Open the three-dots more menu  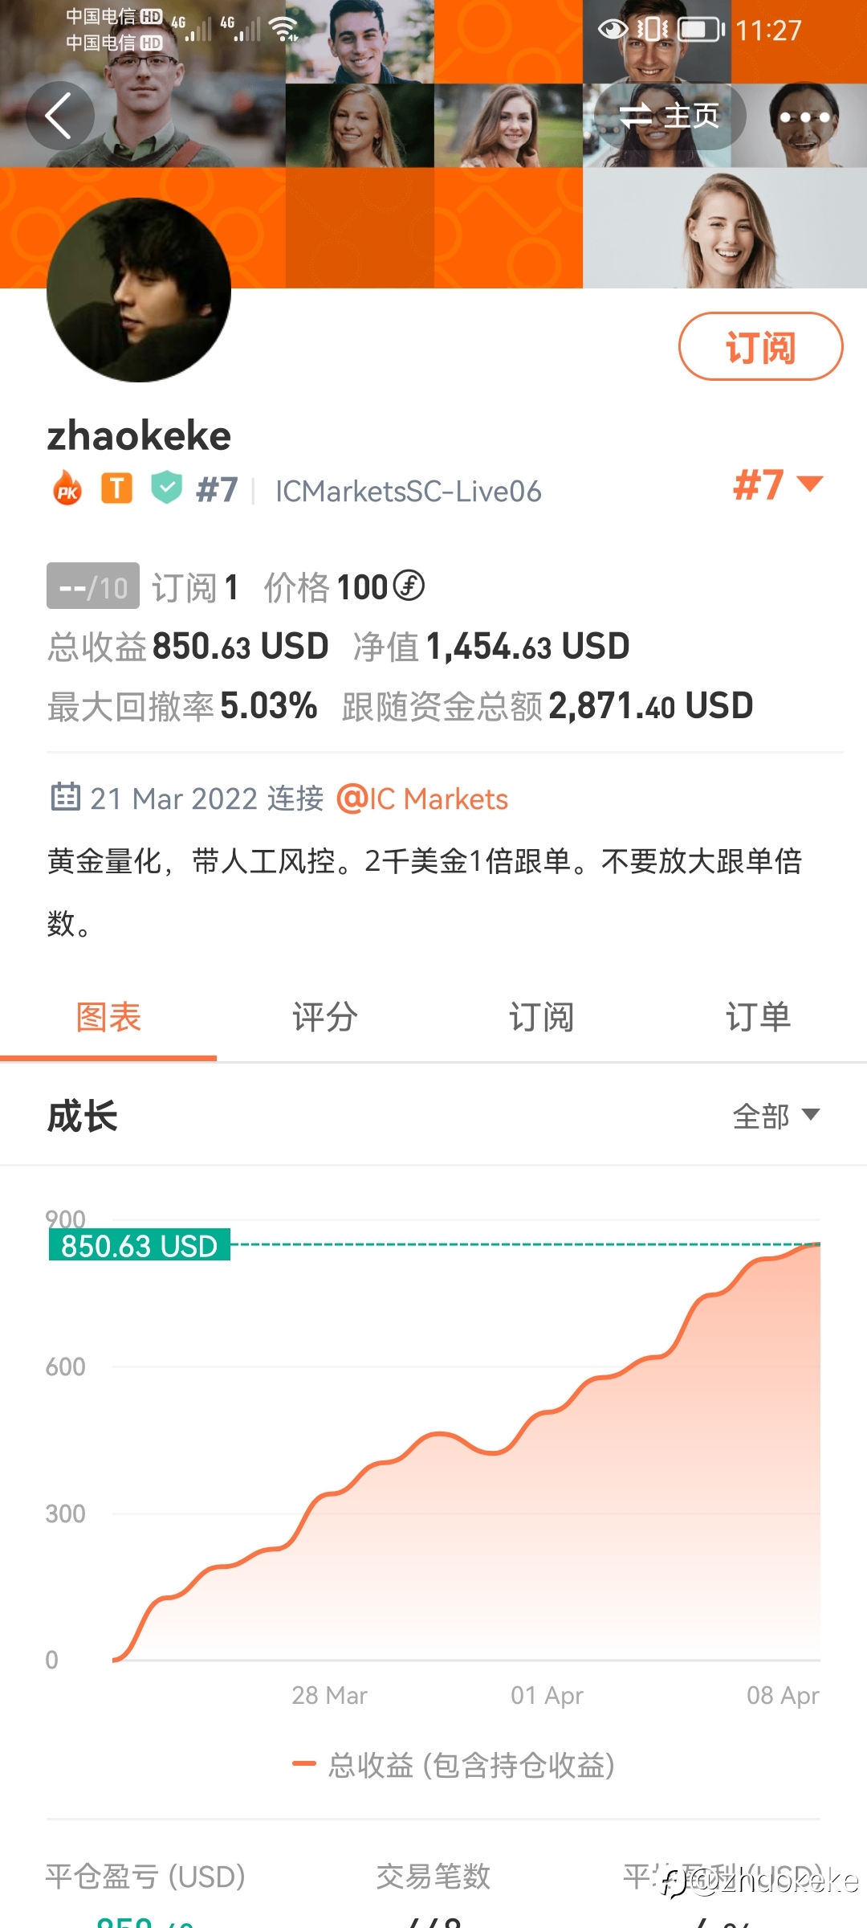pos(804,117)
